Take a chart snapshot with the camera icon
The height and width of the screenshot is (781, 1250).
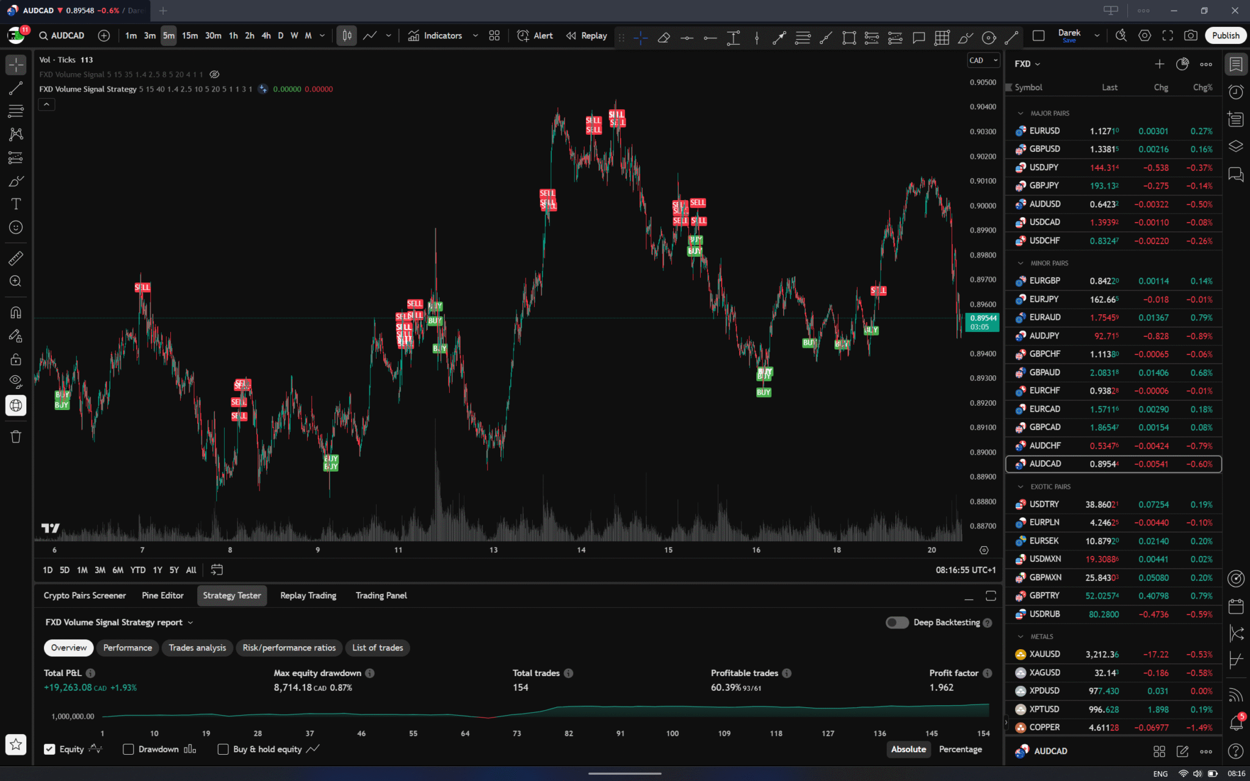point(1190,35)
